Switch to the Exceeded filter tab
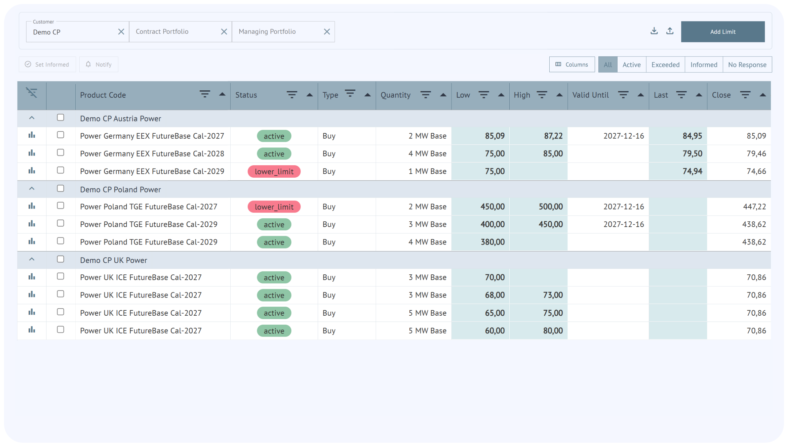Image resolution: width=788 pixels, height=447 pixels. tap(665, 64)
